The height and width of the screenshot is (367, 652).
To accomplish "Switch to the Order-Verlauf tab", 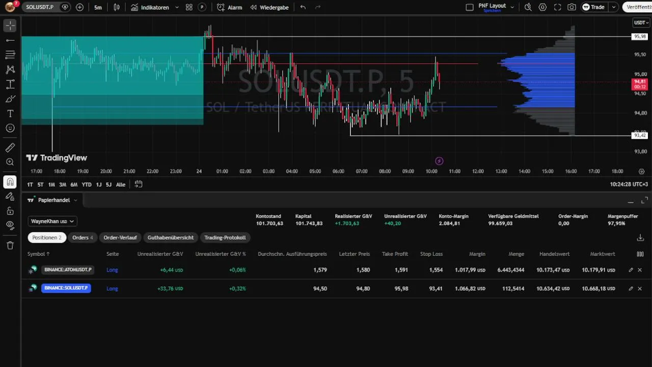I will (120, 238).
